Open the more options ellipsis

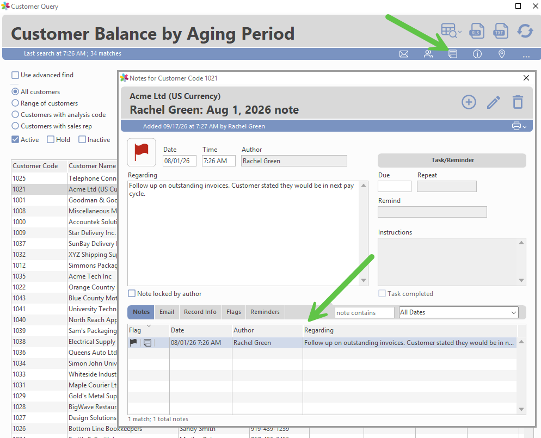pos(526,56)
